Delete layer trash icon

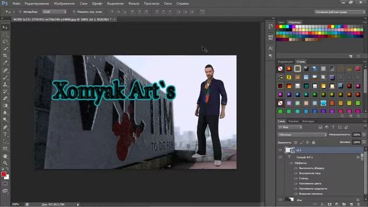click(x=358, y=205)
